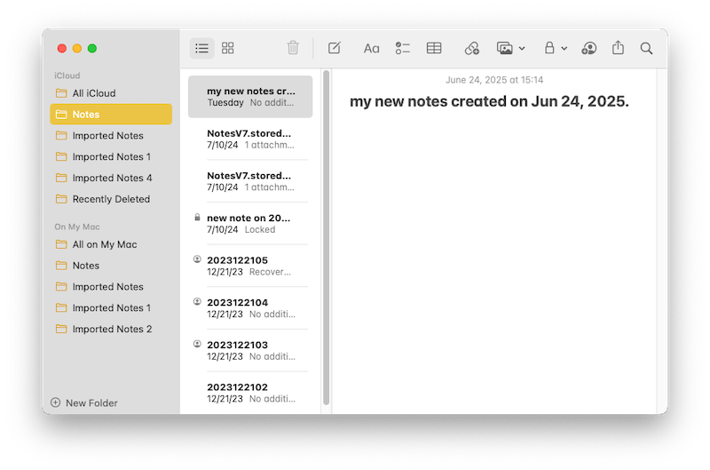Open the locked note from 7/10/24

click(x=248, y=223)
